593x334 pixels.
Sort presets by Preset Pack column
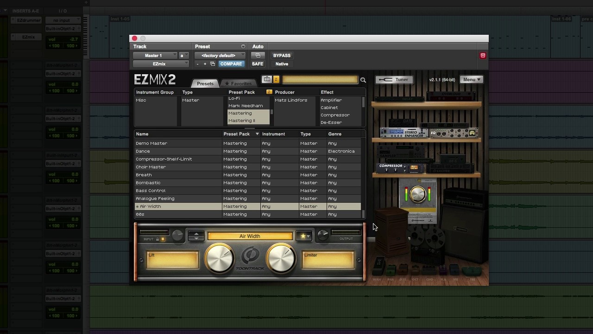pyautogui.click(x=242, y=134)
